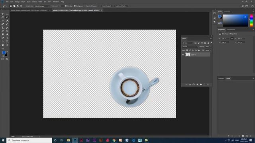Select the Horizontal Type tool

[7, 38]
